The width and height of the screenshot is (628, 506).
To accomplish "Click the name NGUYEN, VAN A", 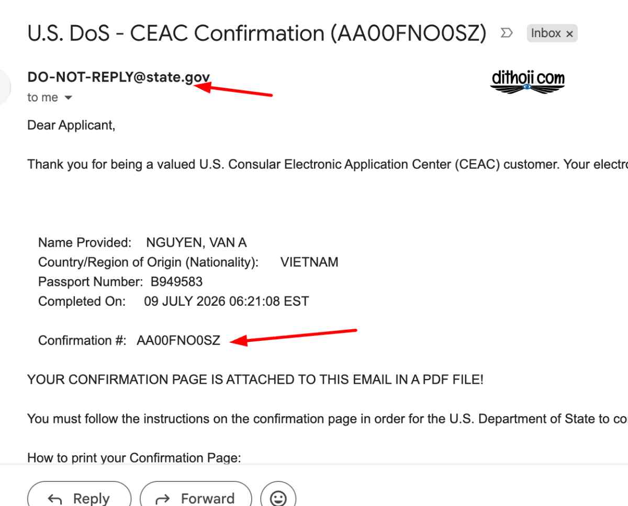I will (x=196, y=243).
